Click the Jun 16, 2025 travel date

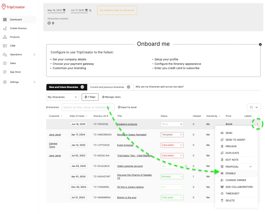[78, 124]
